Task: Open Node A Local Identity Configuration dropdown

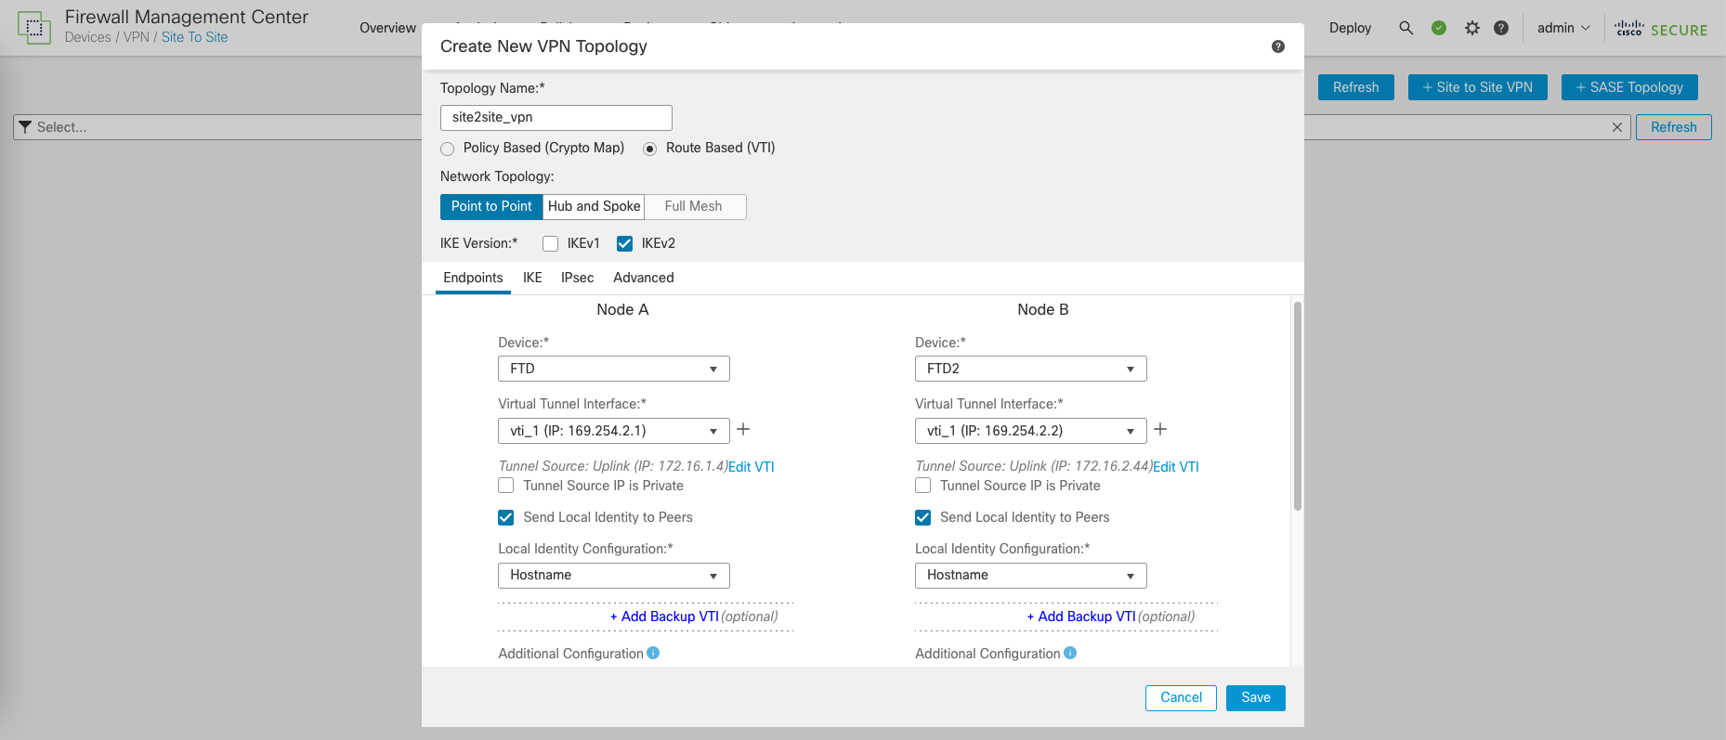Action: click(613, 576)
